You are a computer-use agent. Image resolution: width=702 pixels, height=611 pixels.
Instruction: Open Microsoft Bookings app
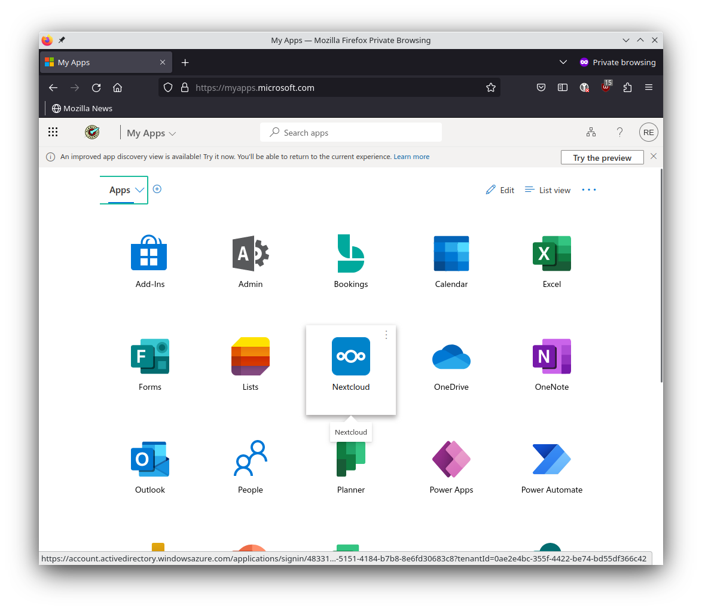click(351, 254)
